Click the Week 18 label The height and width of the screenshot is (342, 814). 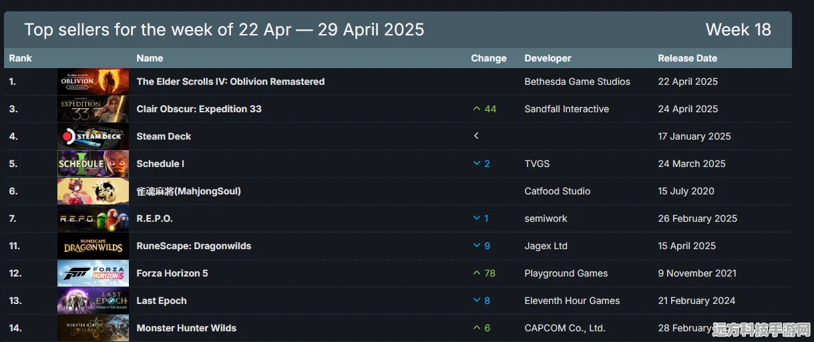tap(739, 29)
